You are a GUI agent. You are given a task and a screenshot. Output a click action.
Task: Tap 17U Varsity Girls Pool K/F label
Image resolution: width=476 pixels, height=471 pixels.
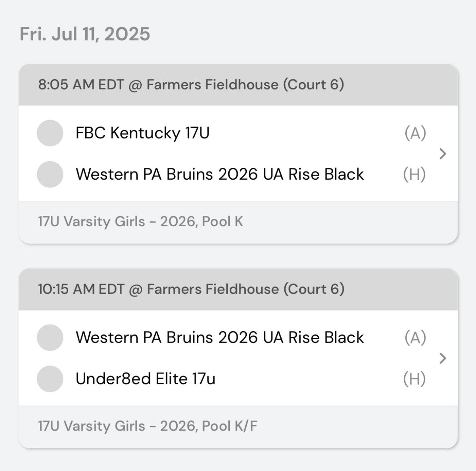[148, 426]
